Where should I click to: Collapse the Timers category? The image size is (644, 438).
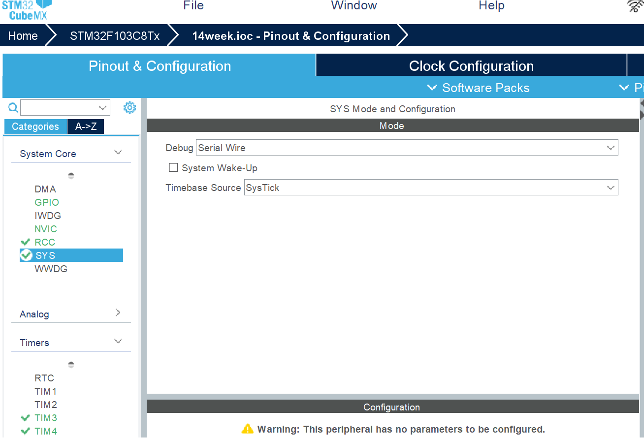coord(118,341)
